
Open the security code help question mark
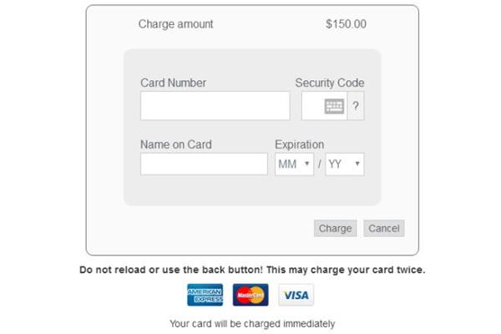(x=356, y=106)
